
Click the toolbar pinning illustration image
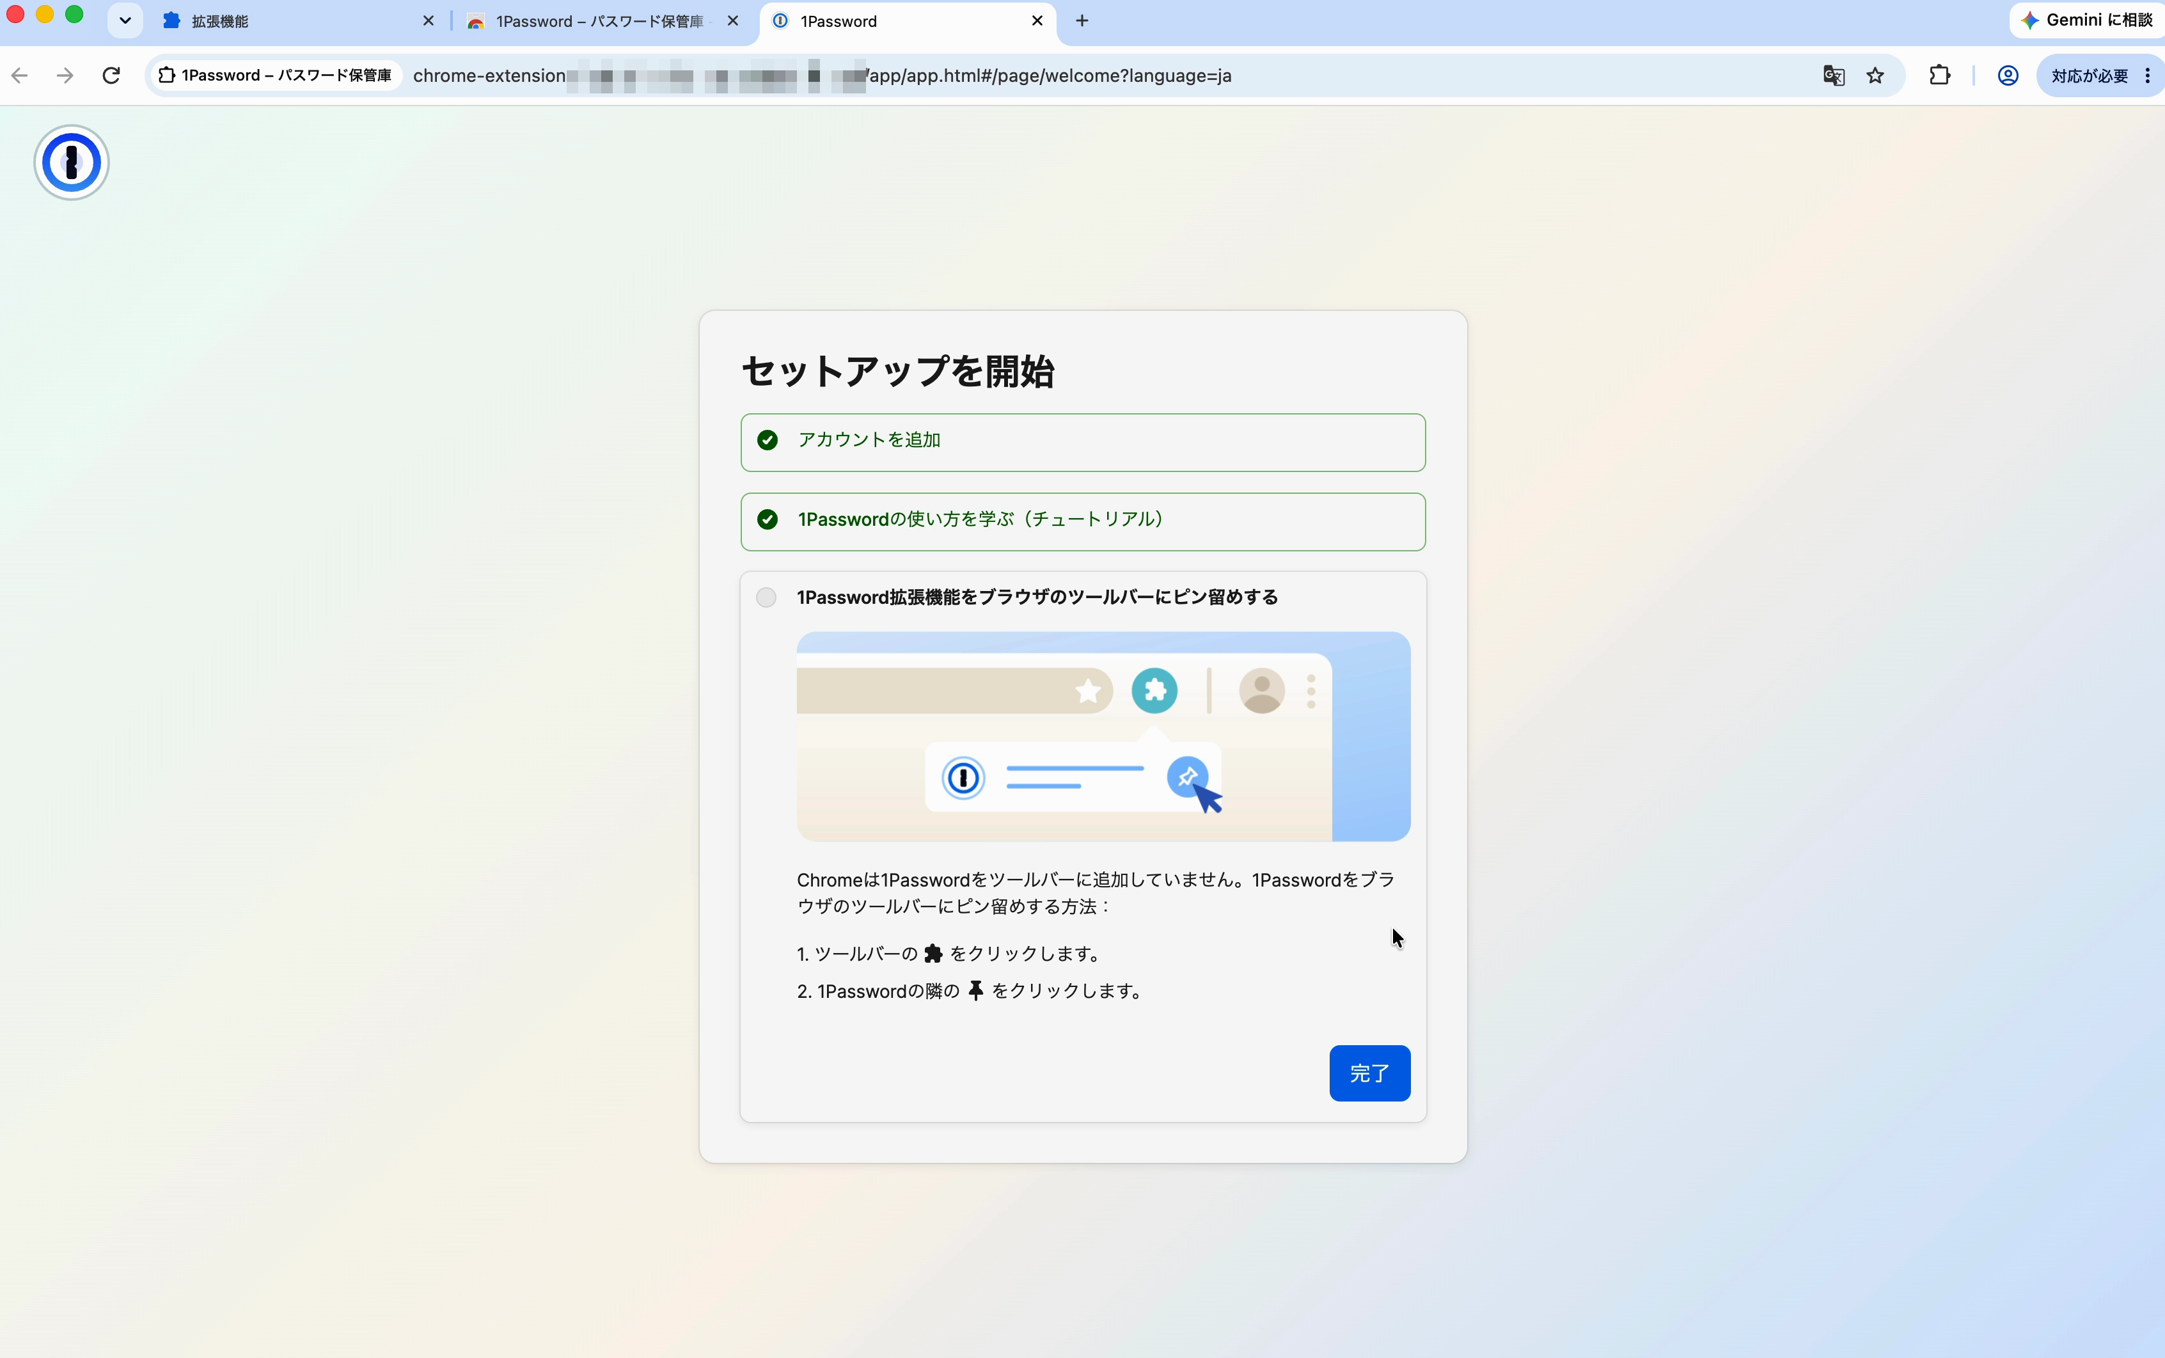click(x=1103, y=736)
